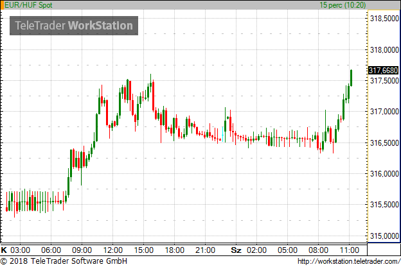Click the 08:00 time axis label
The image size is (401, 267).
coord(318,250)
